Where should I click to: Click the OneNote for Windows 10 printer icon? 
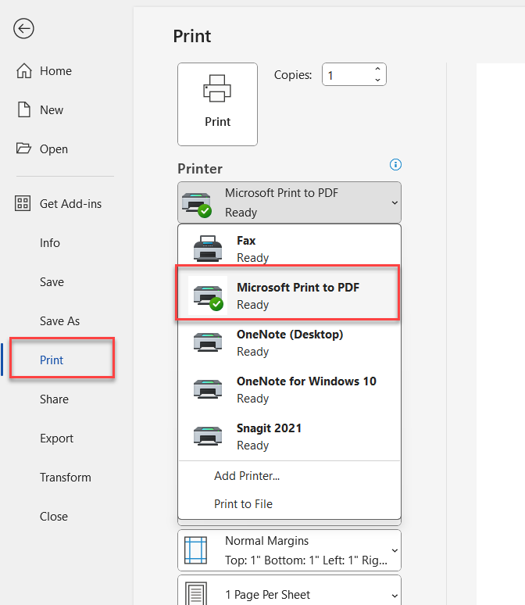(x=208, y=389)
